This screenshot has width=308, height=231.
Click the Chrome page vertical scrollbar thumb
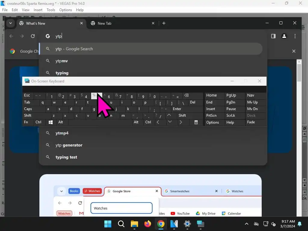click(299, 73)
